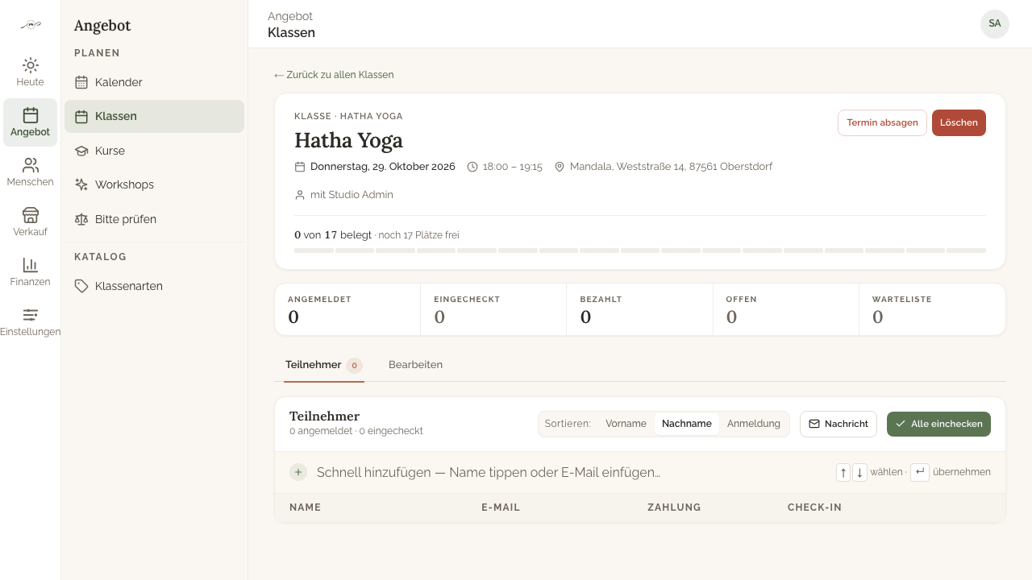Image resolution: width=1032 pixels, height=580 pixels.
Task: Sort participants by Vorname
Action: pos(626,424)
